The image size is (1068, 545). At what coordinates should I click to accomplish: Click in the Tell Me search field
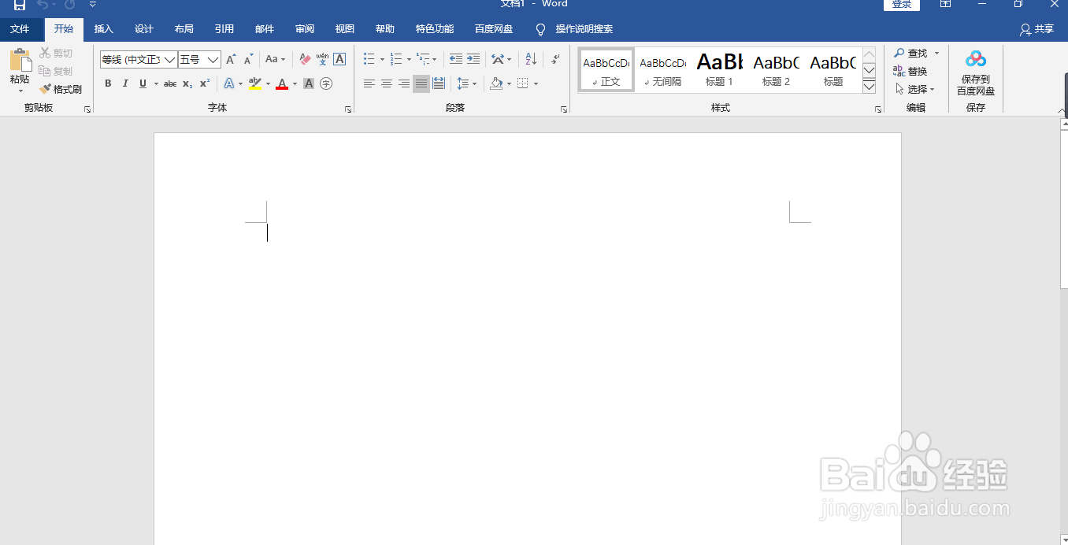coord(584,29)
